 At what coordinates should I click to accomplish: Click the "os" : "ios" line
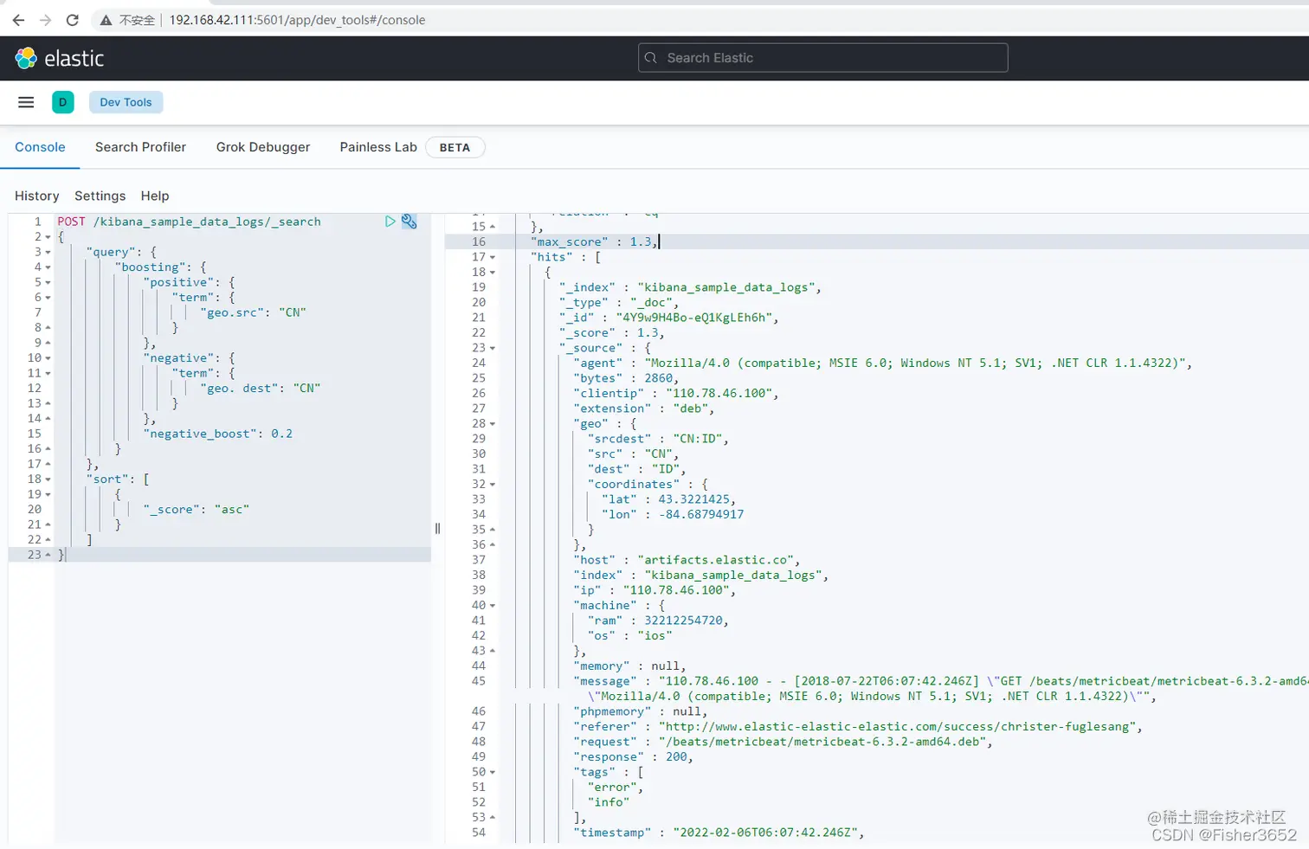[x=629, y=636]
